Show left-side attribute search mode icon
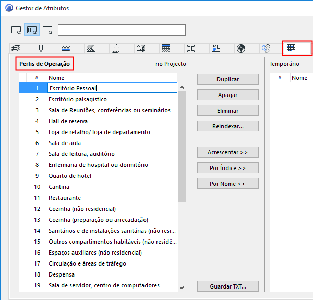313x300 pixels. (16, 30)
